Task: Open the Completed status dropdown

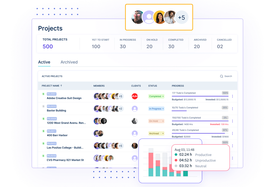Action: 156,96
